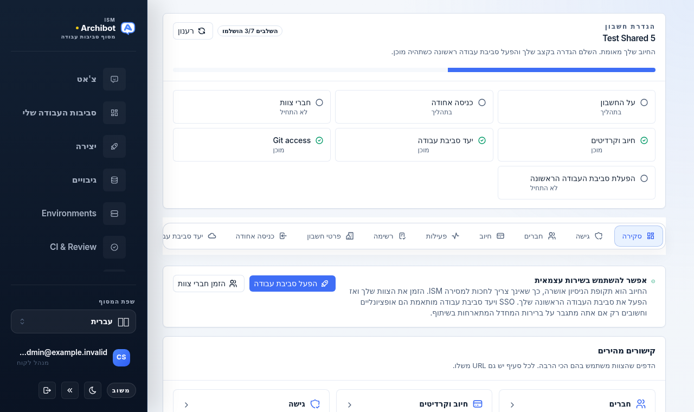Image resolution: width=694 pixels, height=412 pixels.
Task: Open the "יעד סביבת עבודה" completed setup step card
Action: (414, 145)
